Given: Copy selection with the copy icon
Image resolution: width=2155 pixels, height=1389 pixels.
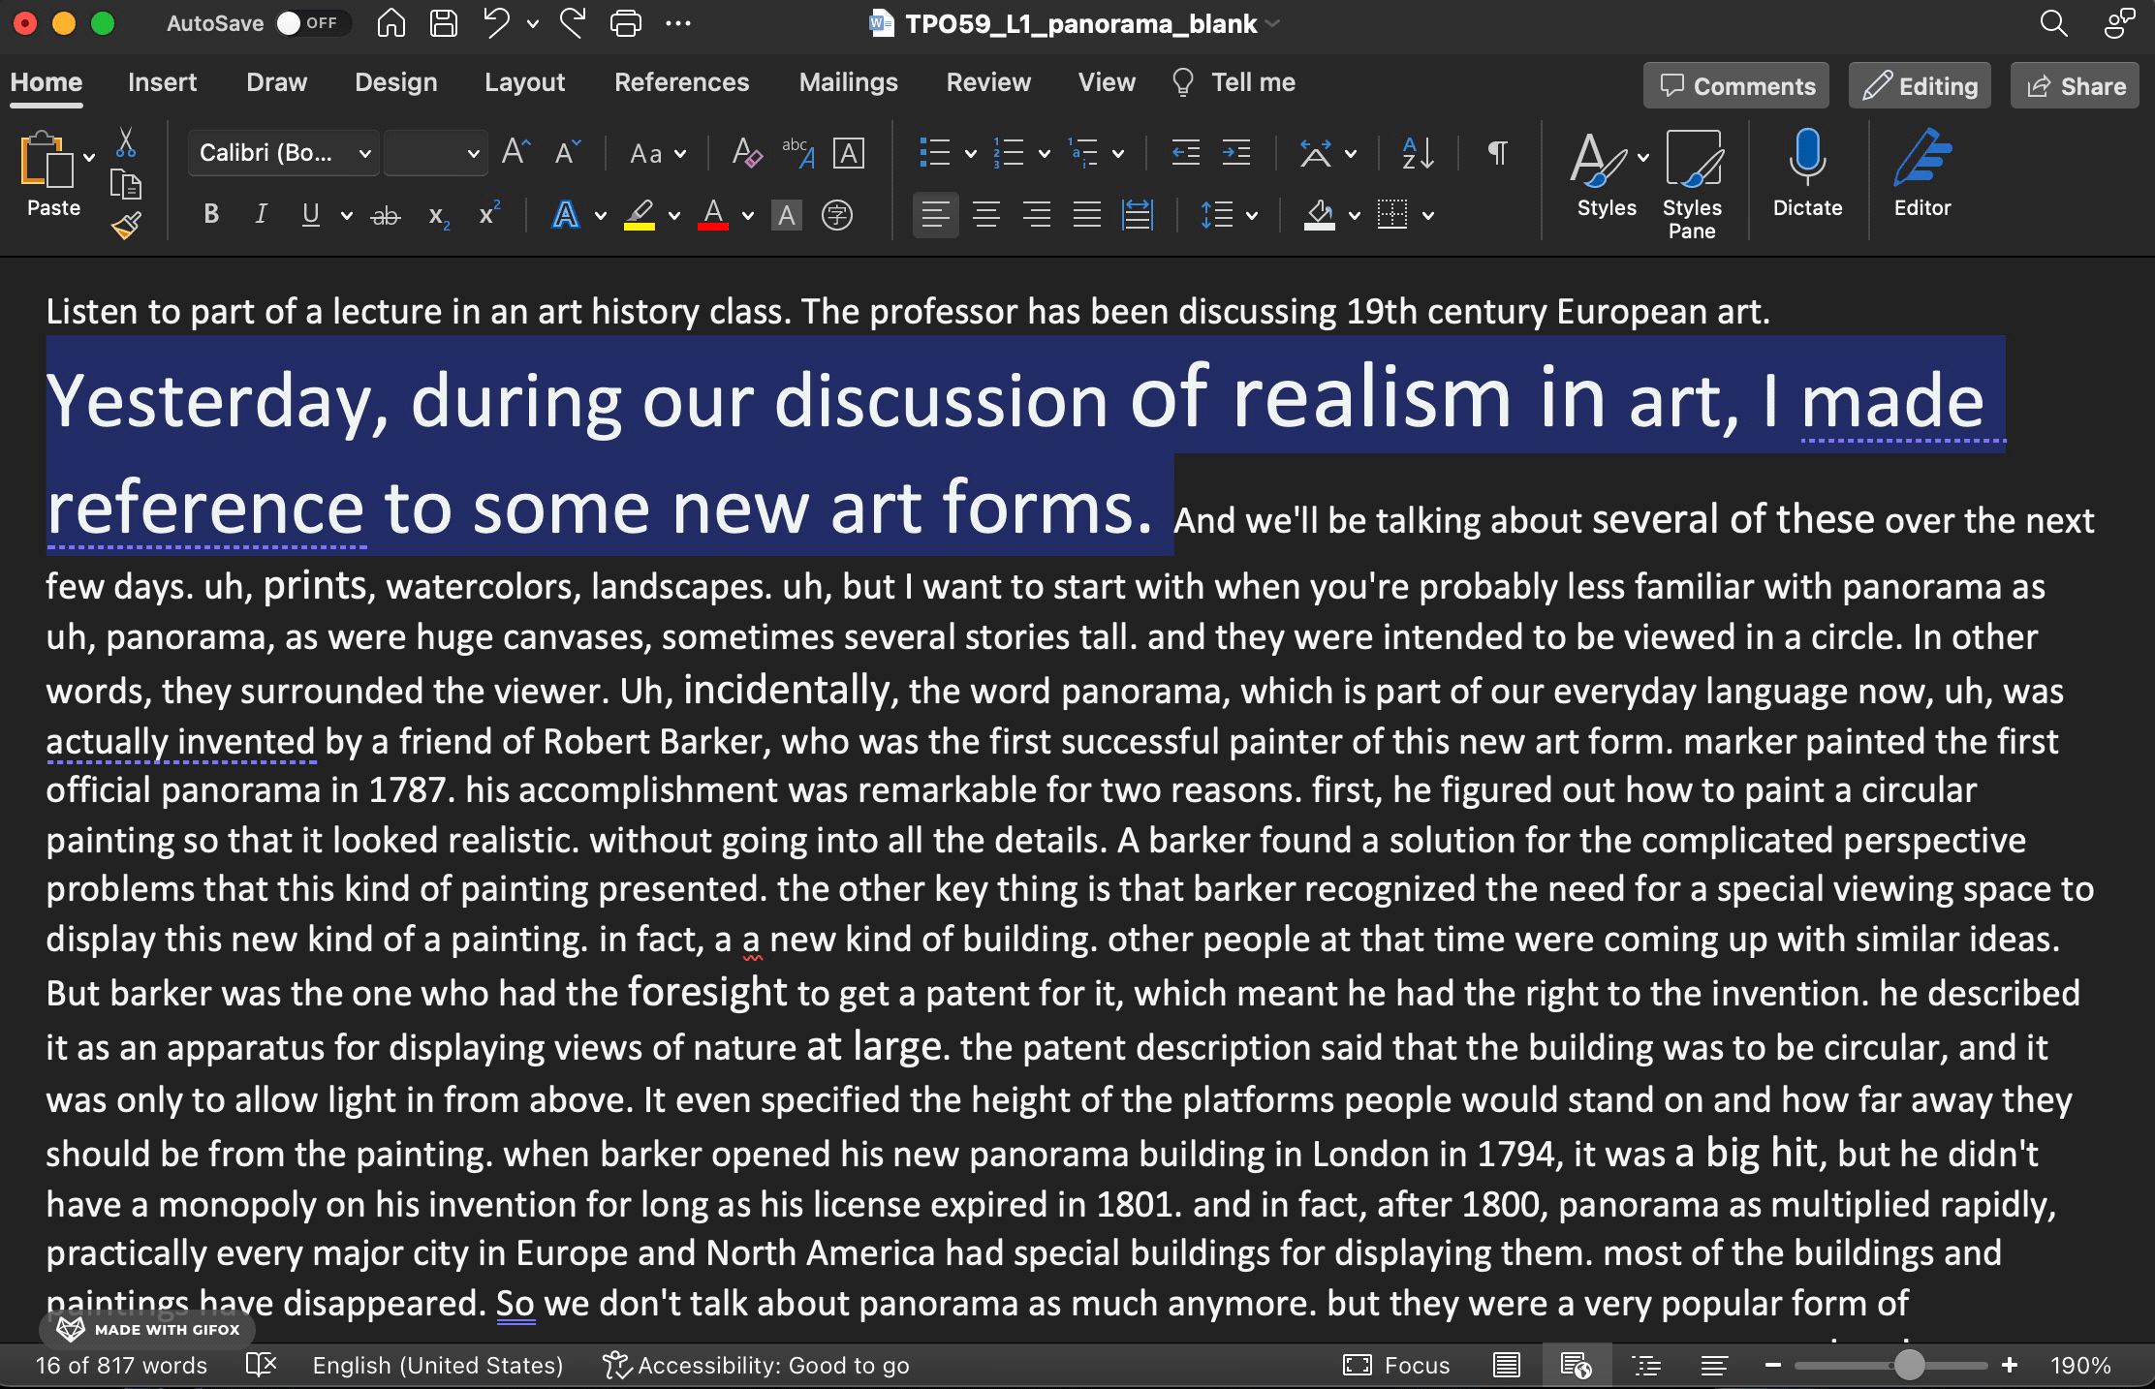Looking at the screenshot, I should 126,184.
